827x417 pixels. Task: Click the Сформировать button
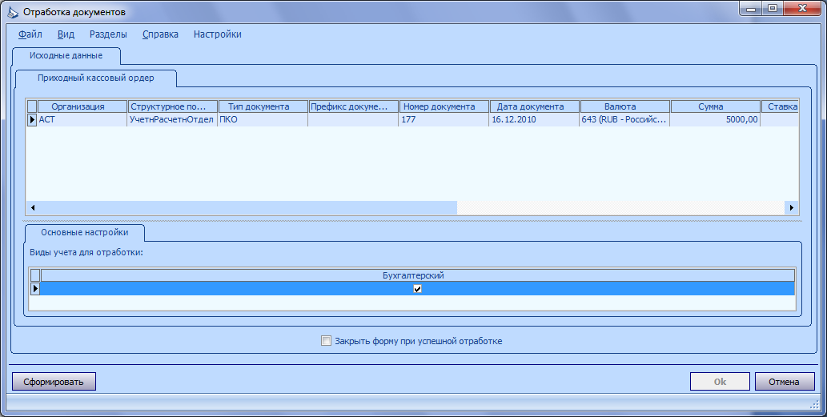point(54,382)
